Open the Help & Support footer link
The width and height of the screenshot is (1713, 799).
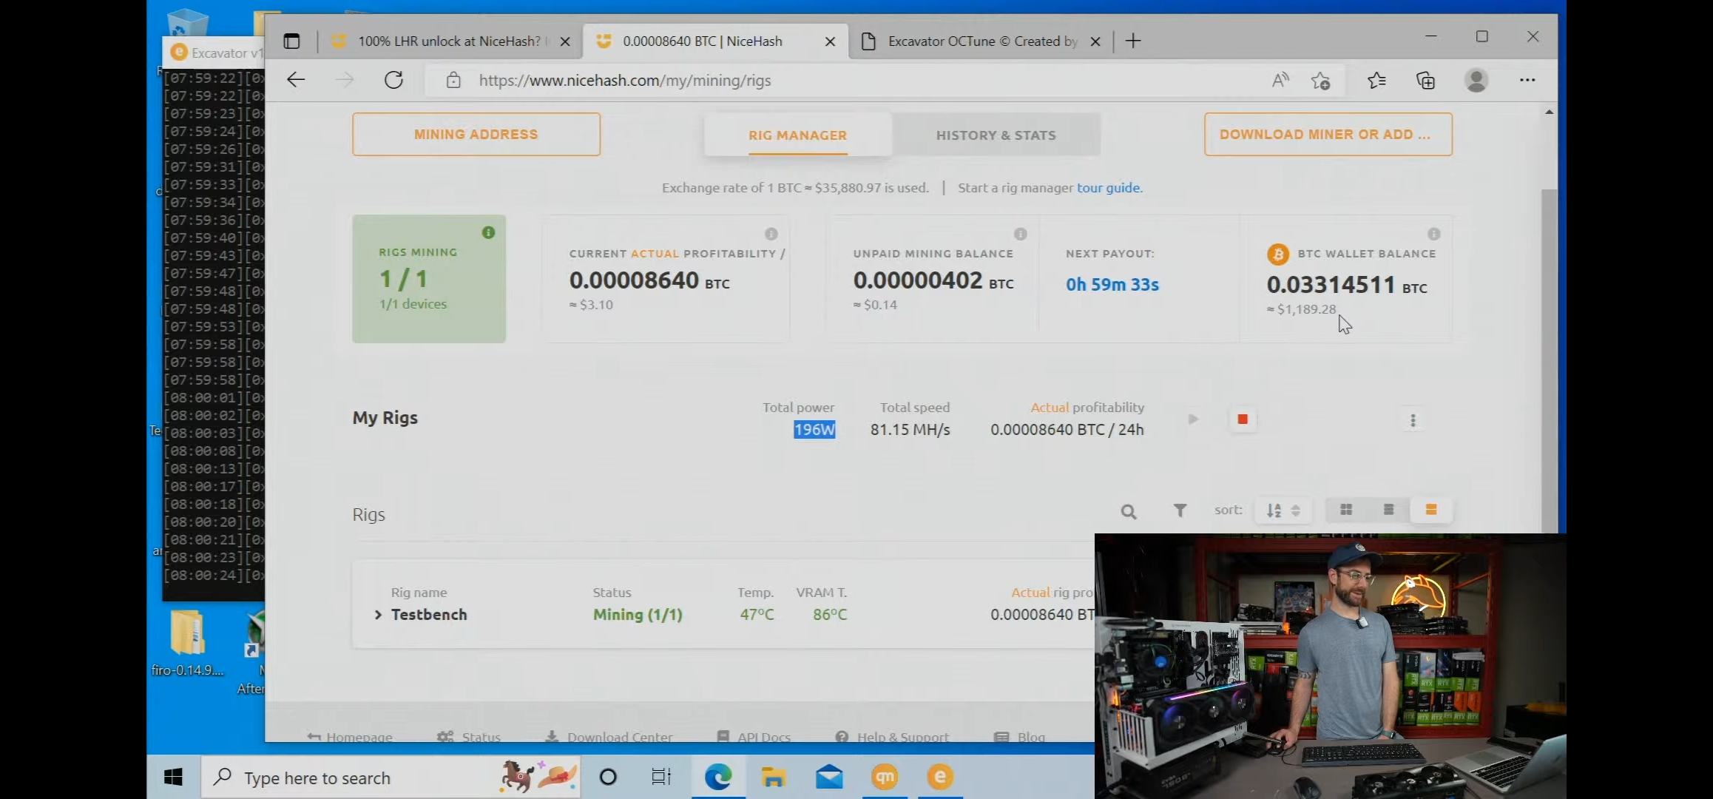(892, 737)
